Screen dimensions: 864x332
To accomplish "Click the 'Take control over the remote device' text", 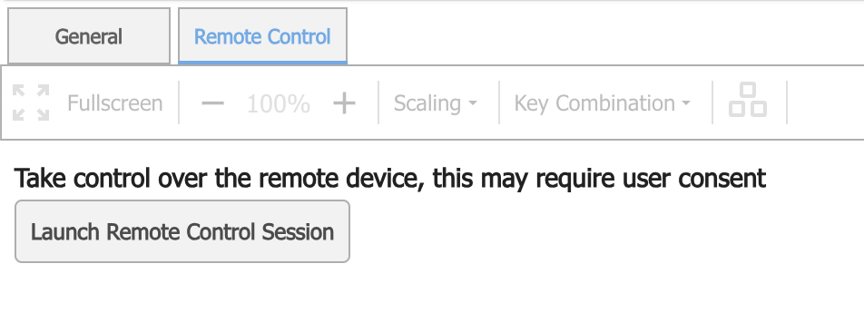I will click(x=220, y=179).
